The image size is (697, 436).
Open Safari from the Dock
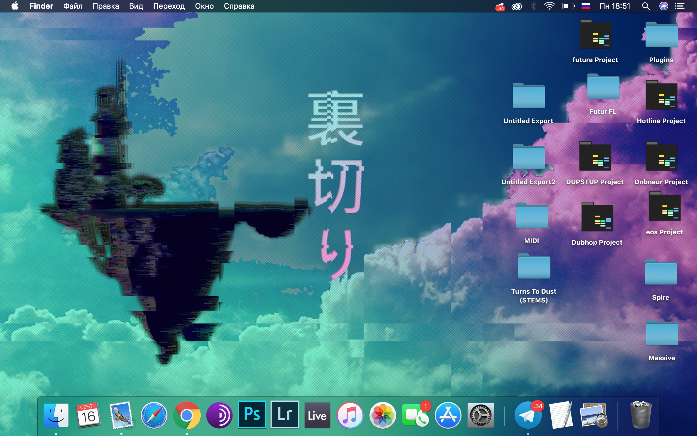(x=154, y=415)
